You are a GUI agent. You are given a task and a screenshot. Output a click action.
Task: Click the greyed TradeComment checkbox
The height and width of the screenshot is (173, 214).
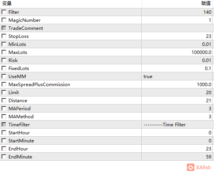[4, 28]
